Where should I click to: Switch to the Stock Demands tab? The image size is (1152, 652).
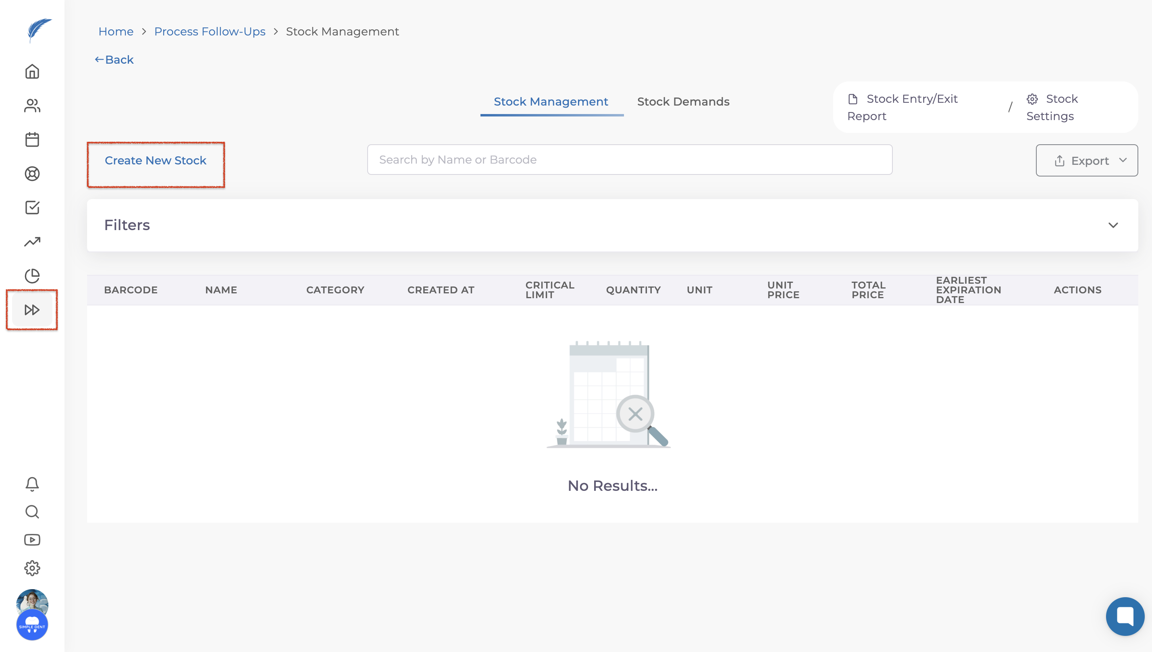[x=683, y=102]
